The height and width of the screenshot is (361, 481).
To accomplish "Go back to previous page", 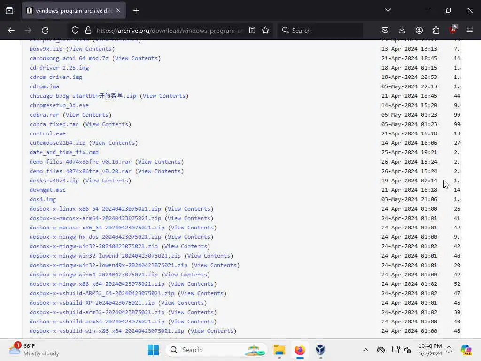I will 11,31.
